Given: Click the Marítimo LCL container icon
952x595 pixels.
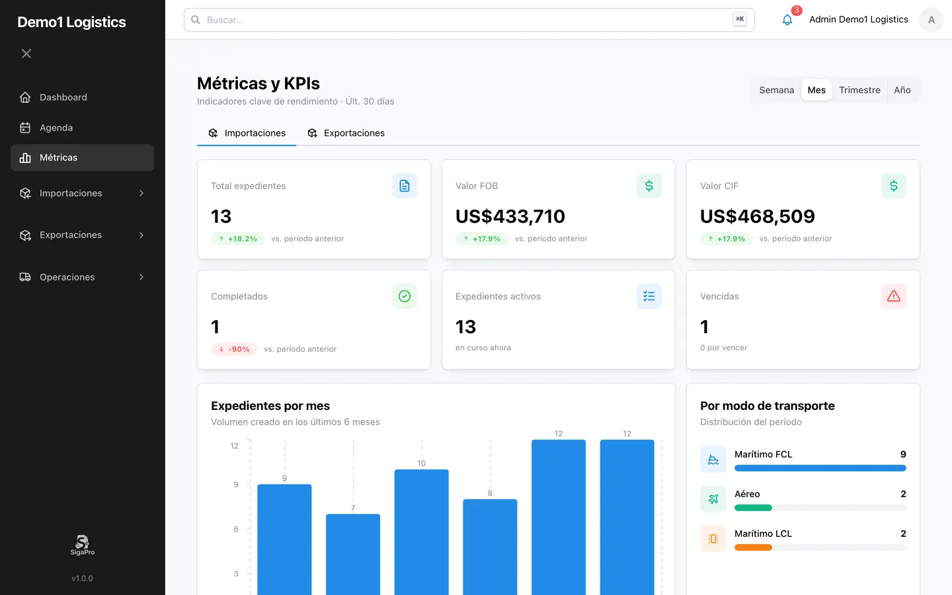Looking at the screenshot, I should click(x=713, y=539).
